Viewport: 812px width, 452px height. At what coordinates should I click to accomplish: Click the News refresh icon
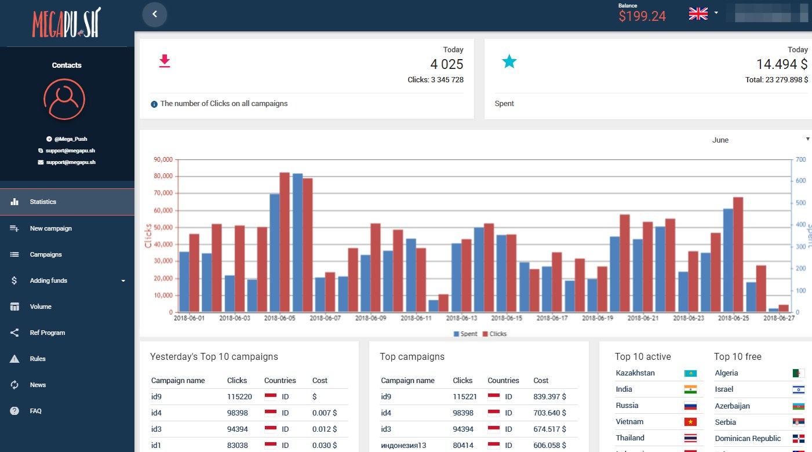15,385
